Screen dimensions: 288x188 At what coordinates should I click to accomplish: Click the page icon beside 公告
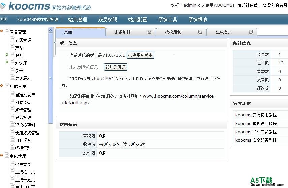(12, 70)
